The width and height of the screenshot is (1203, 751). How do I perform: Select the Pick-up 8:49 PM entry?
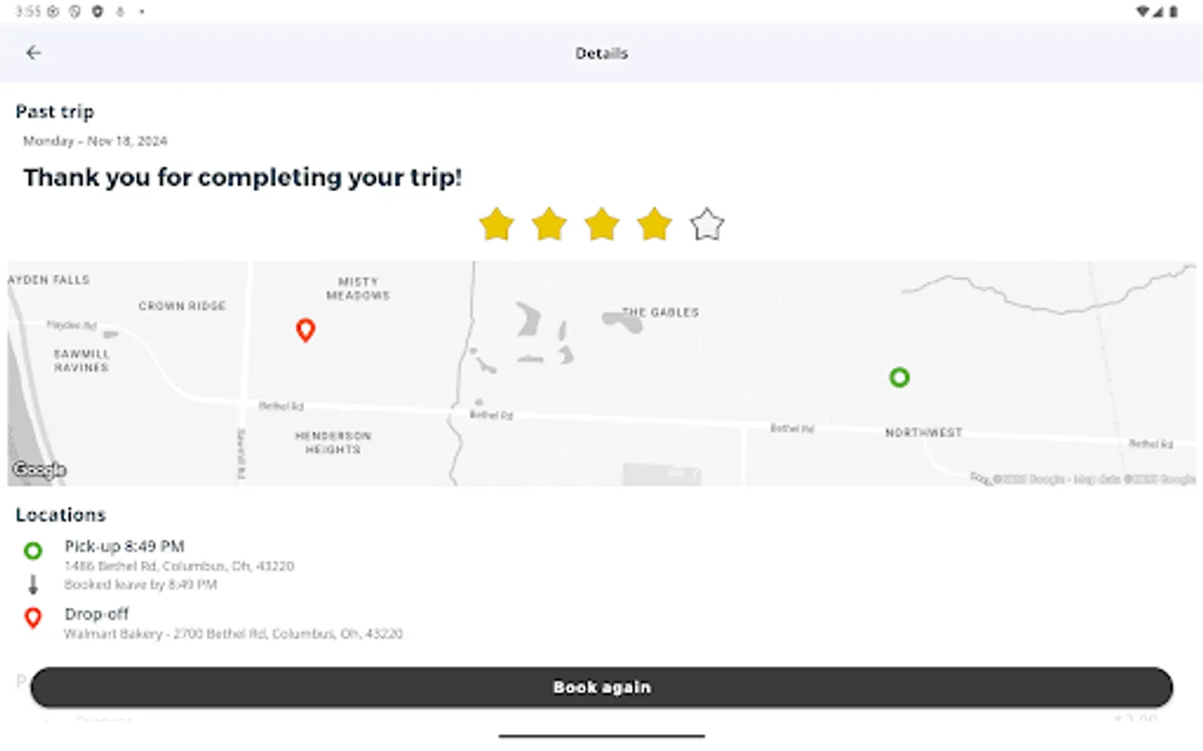(124, 547)
